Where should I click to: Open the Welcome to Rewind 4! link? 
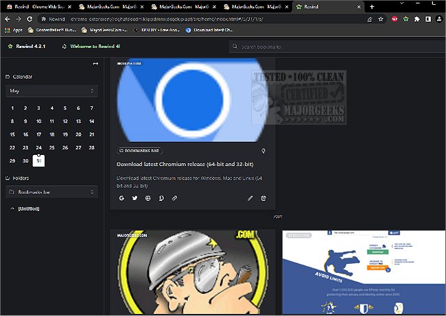tap(91, 47)
